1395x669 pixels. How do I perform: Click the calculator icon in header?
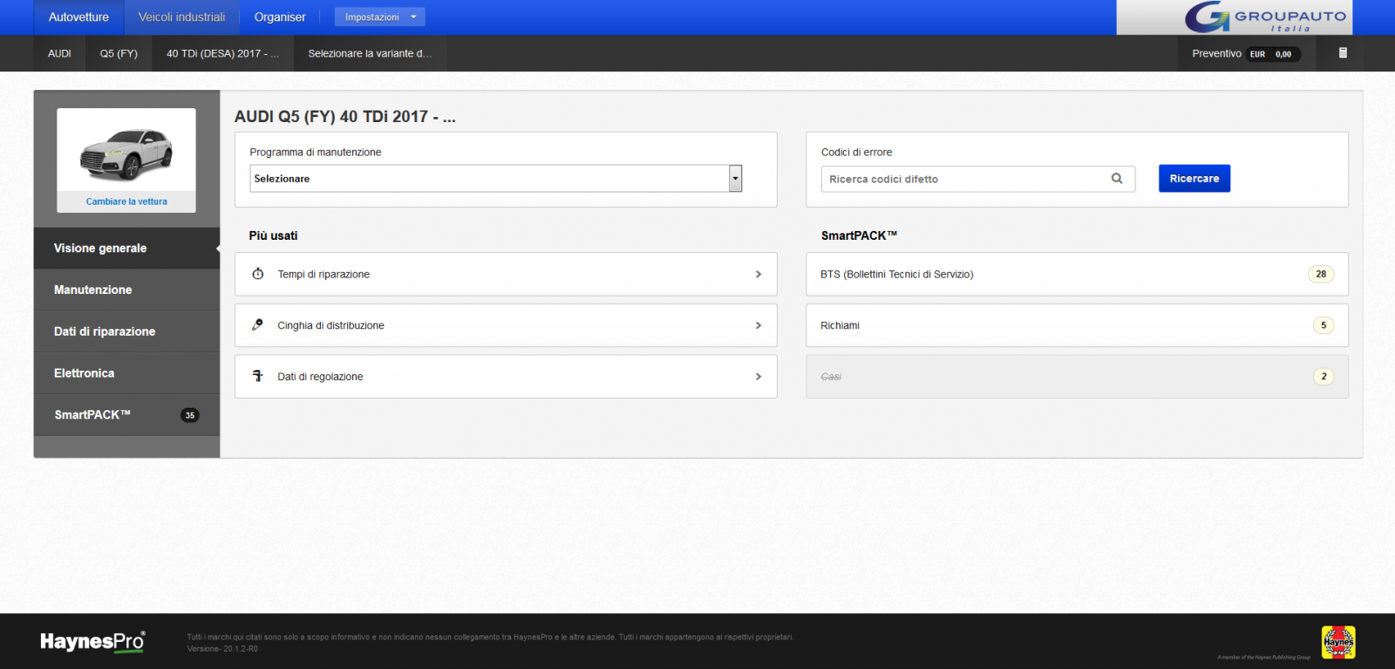click(1343, 53)
